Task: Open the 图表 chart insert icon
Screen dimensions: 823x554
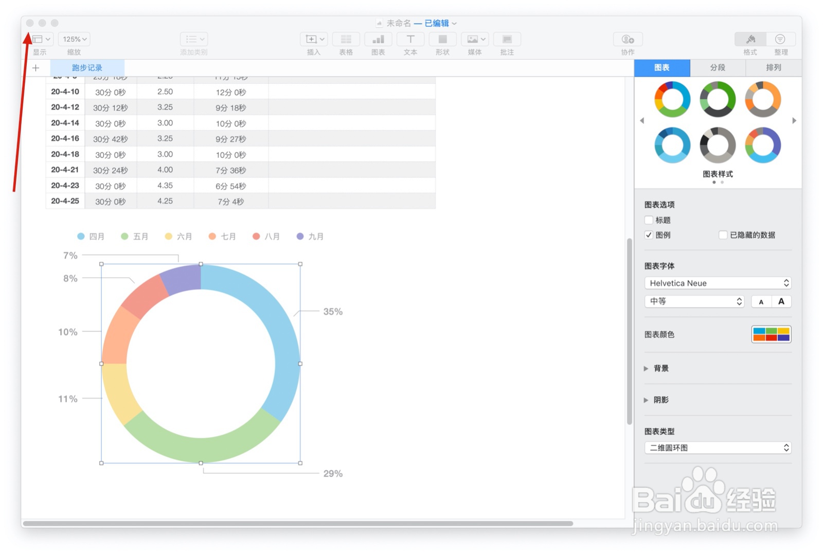Action: click(378, 39)
